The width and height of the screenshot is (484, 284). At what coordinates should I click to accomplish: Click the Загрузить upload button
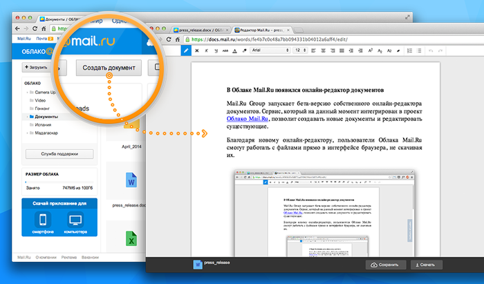[36, 67]
